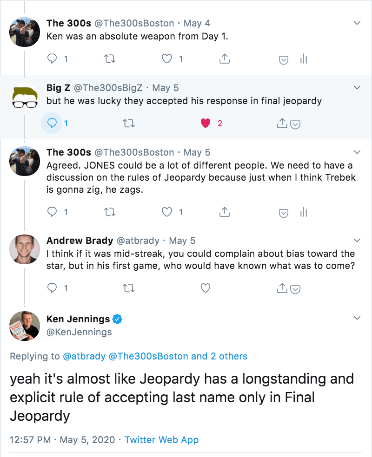Open the chevron menu on Andrew Brady's tweet
The image size is (372, 457).
357,240
